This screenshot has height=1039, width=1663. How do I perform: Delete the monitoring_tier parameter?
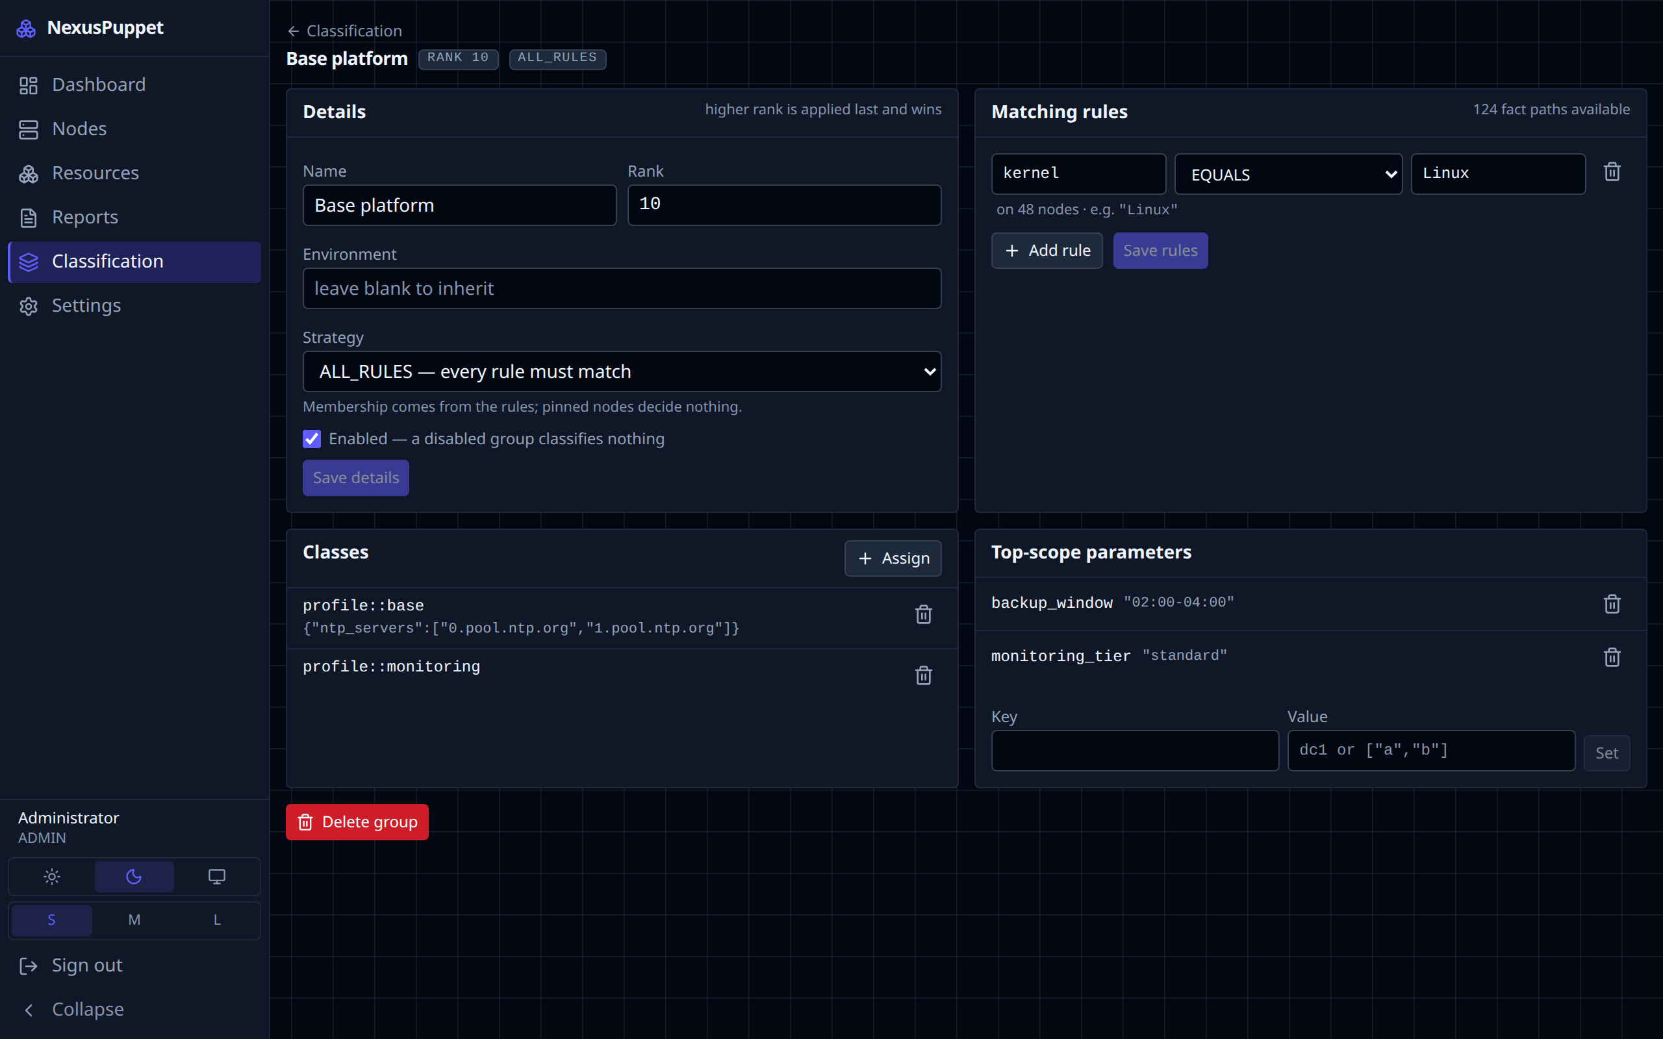pyautogui.click(x=1612, y=658)
